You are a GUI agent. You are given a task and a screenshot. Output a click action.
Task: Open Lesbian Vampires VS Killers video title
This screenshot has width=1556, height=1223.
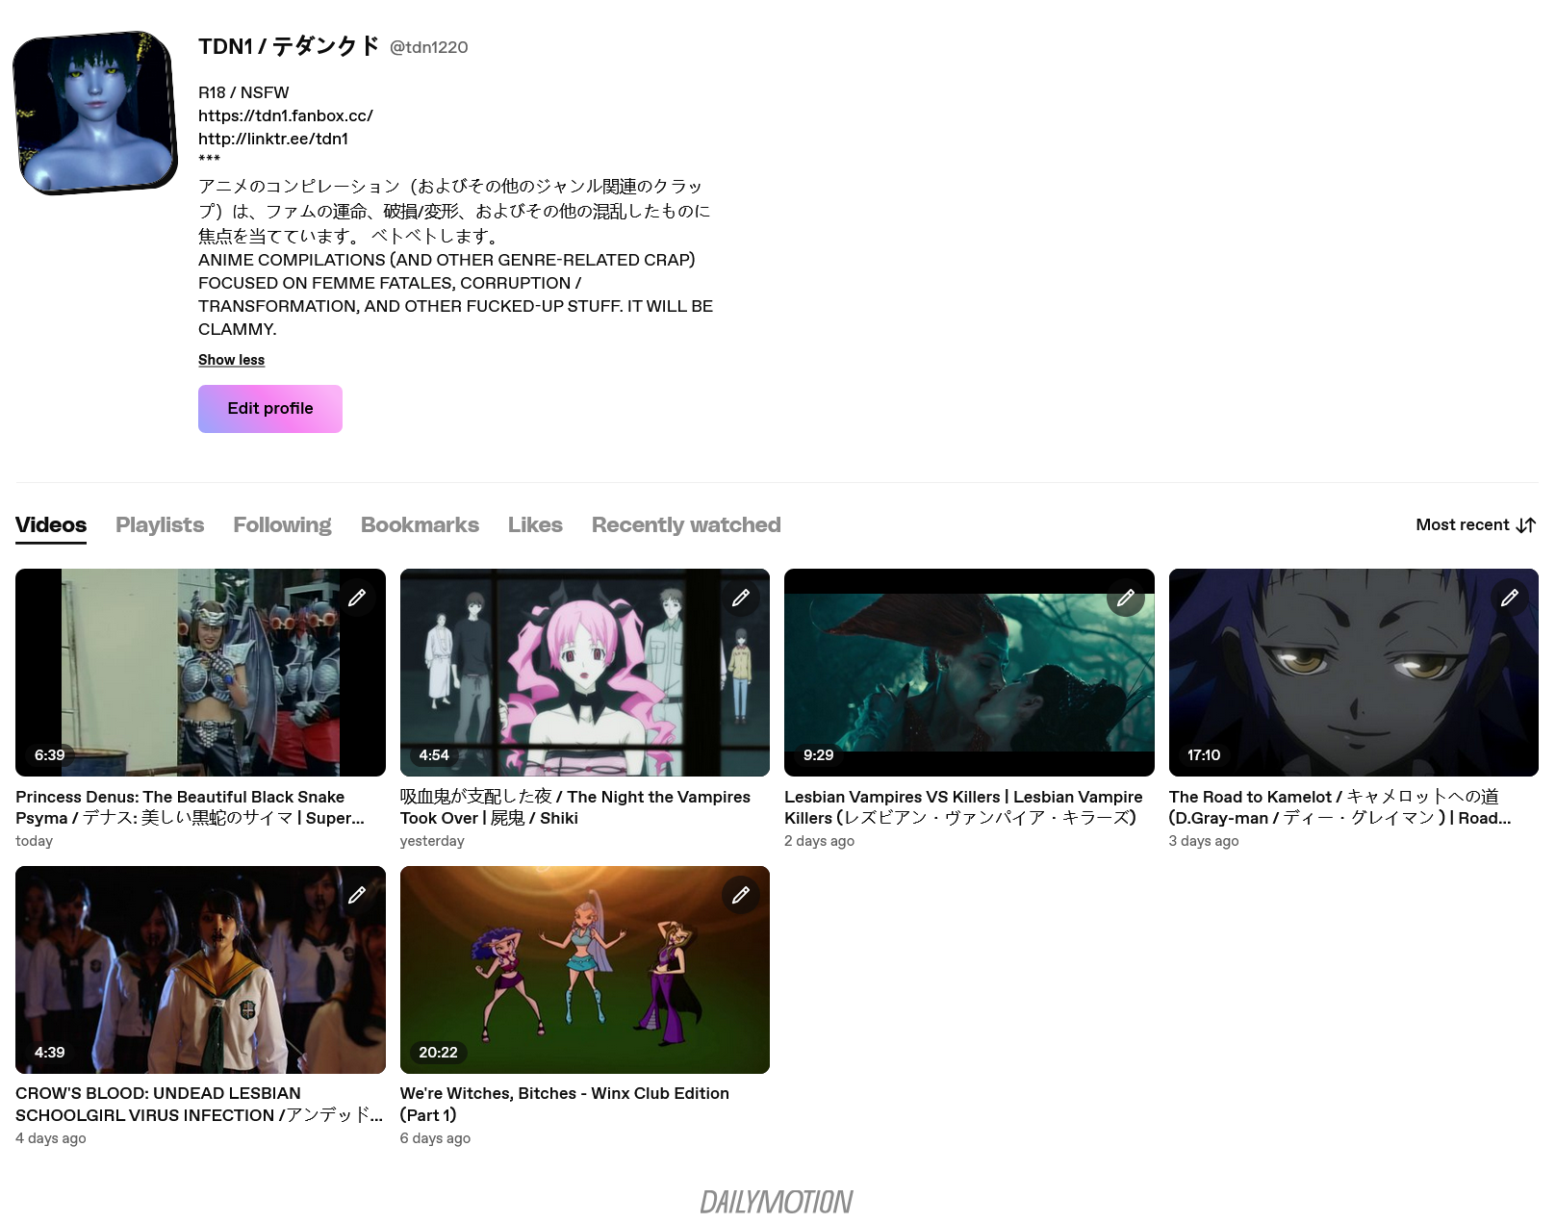coord(963,807)
